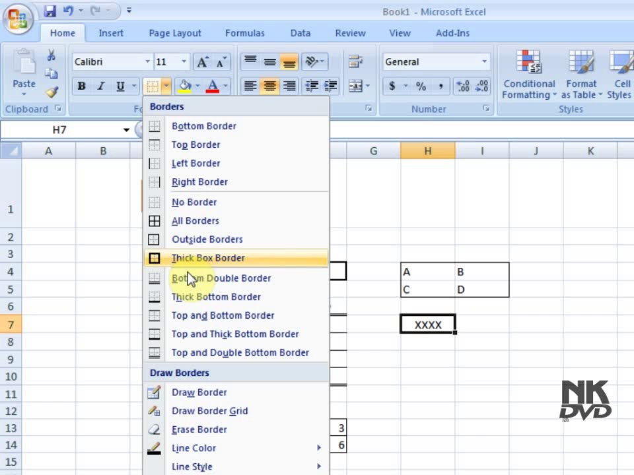
Task: Activate the Format Painter brush
Action: click(x=52, y=92)
